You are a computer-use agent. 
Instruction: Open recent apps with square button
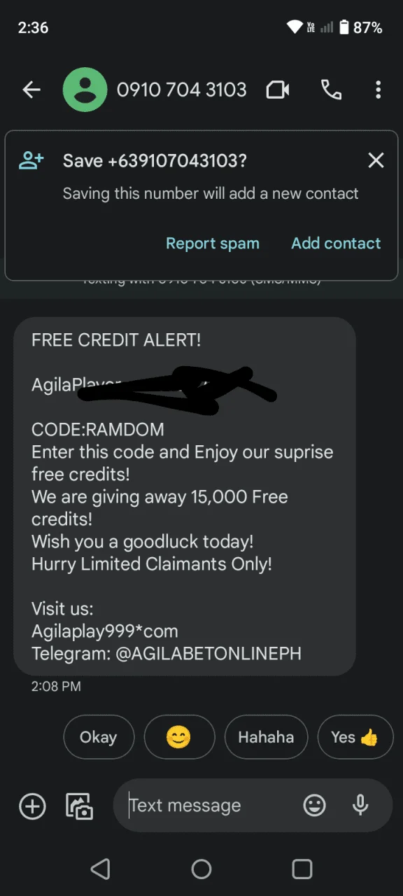[302, 869]
